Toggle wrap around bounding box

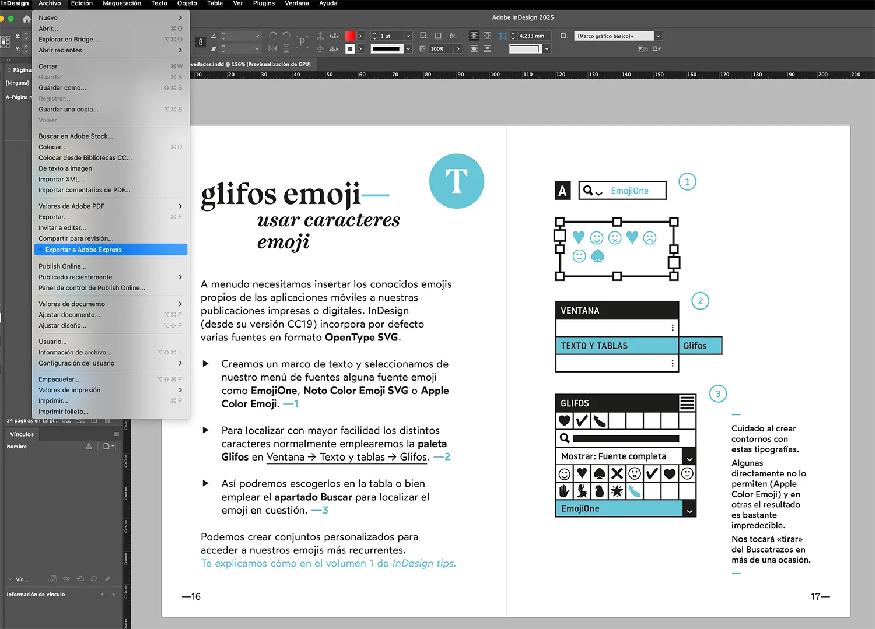pos(487,36)
